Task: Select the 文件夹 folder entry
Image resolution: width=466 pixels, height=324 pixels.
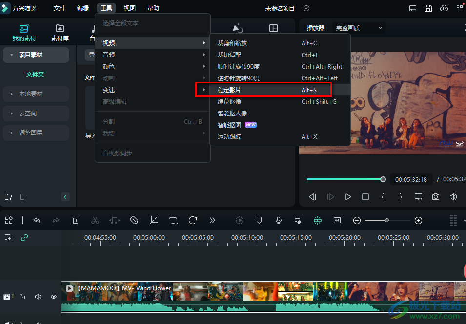Action: click(x=35, y=74)
